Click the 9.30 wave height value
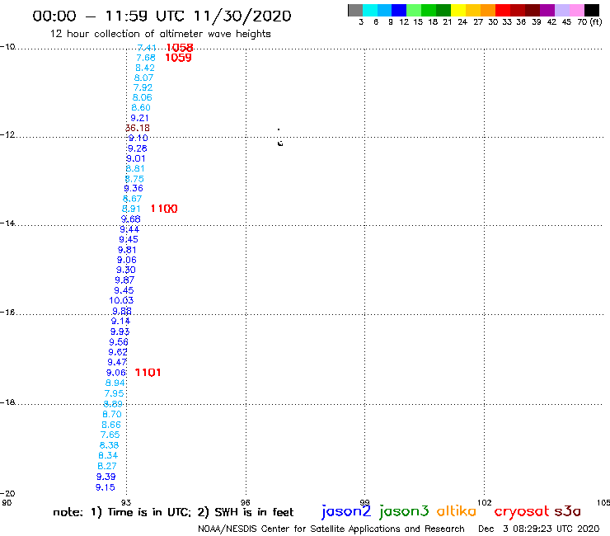This screenshot has height=536, width=610. tap(125, 270)
